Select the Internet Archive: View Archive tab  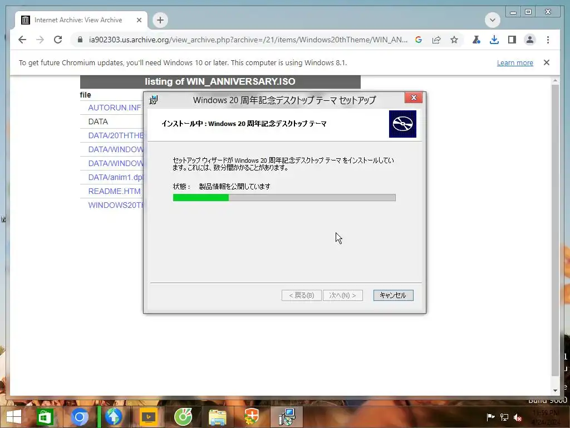click(81, 20)
